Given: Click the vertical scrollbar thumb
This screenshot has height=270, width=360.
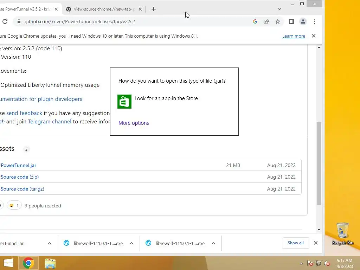Looking at the screenshot, I should click(x=319, y=163).
